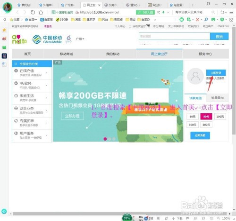Expand the 政企业务 category arrow

[46, 110]
